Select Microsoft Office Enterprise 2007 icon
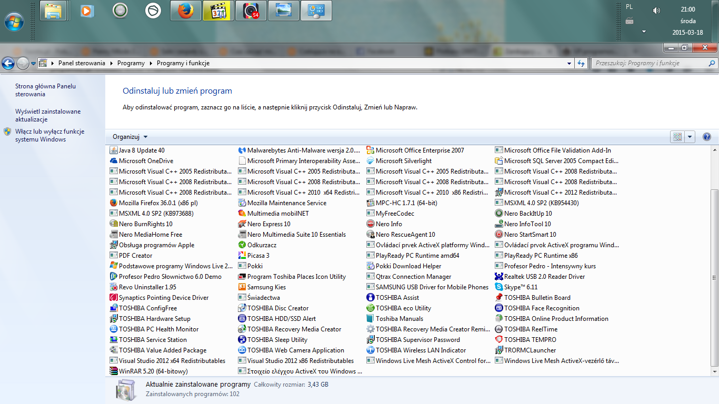 371,150
